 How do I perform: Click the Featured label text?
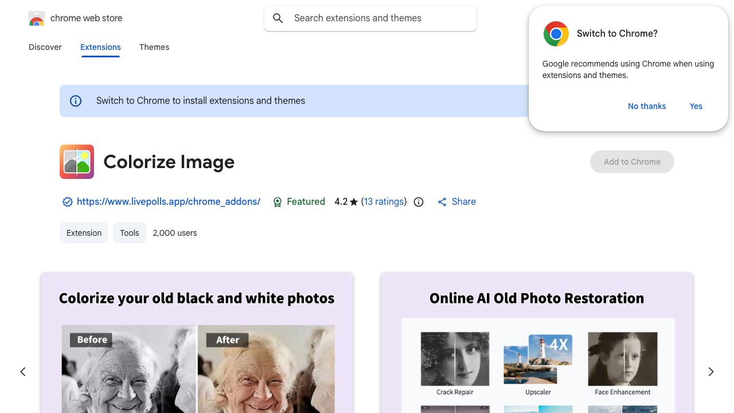point(306,202)
